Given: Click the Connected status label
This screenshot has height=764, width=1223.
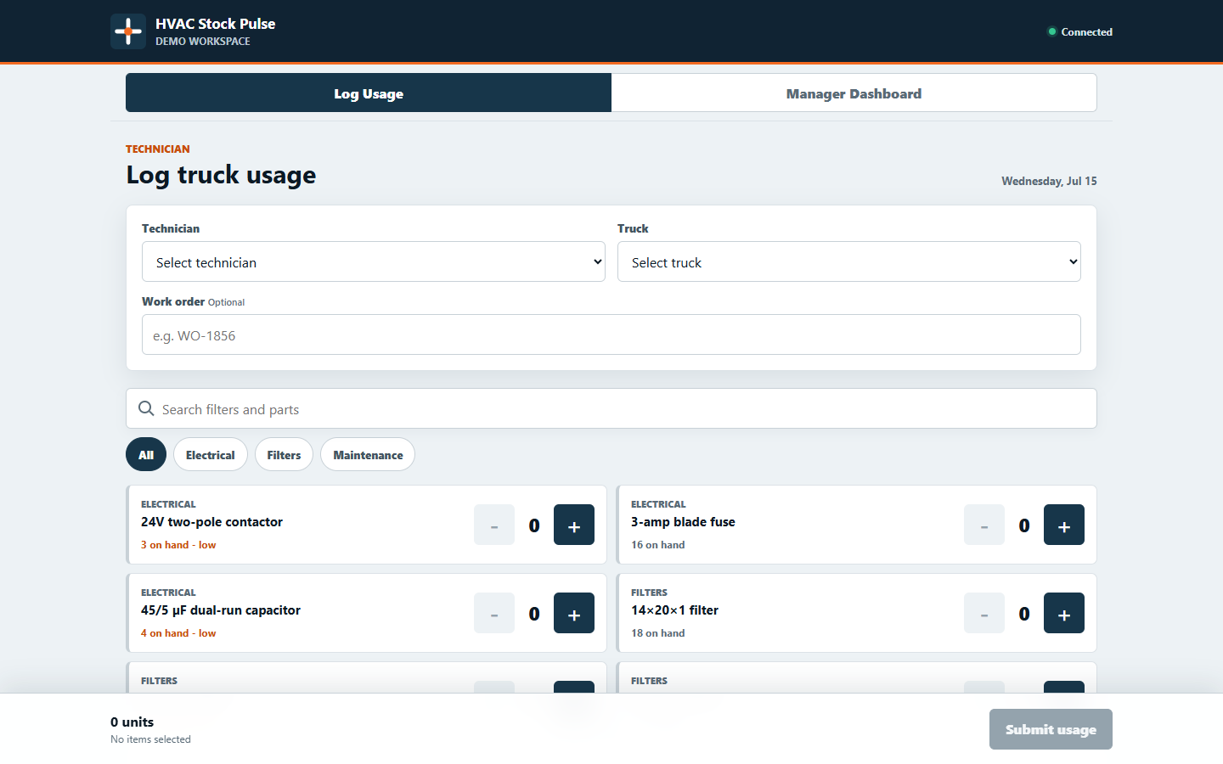Looking at the screenshot, I should coord(1086,32).
